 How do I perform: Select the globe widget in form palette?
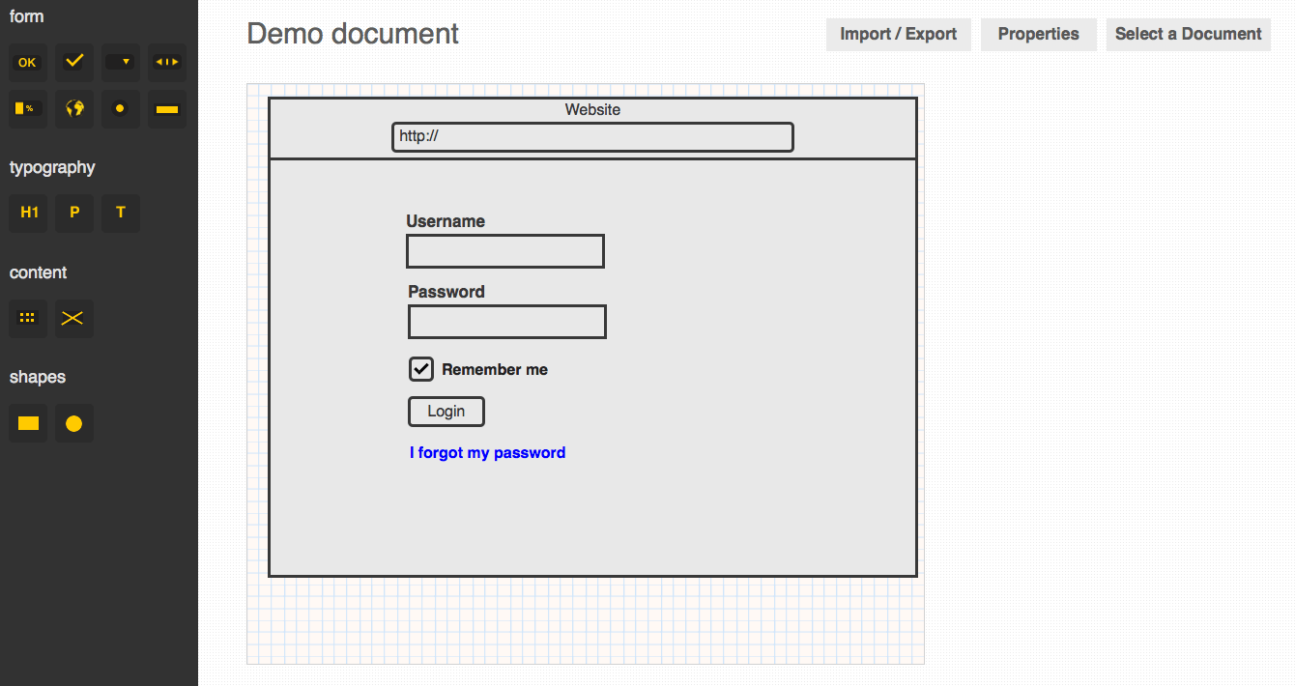pos(74,109)
